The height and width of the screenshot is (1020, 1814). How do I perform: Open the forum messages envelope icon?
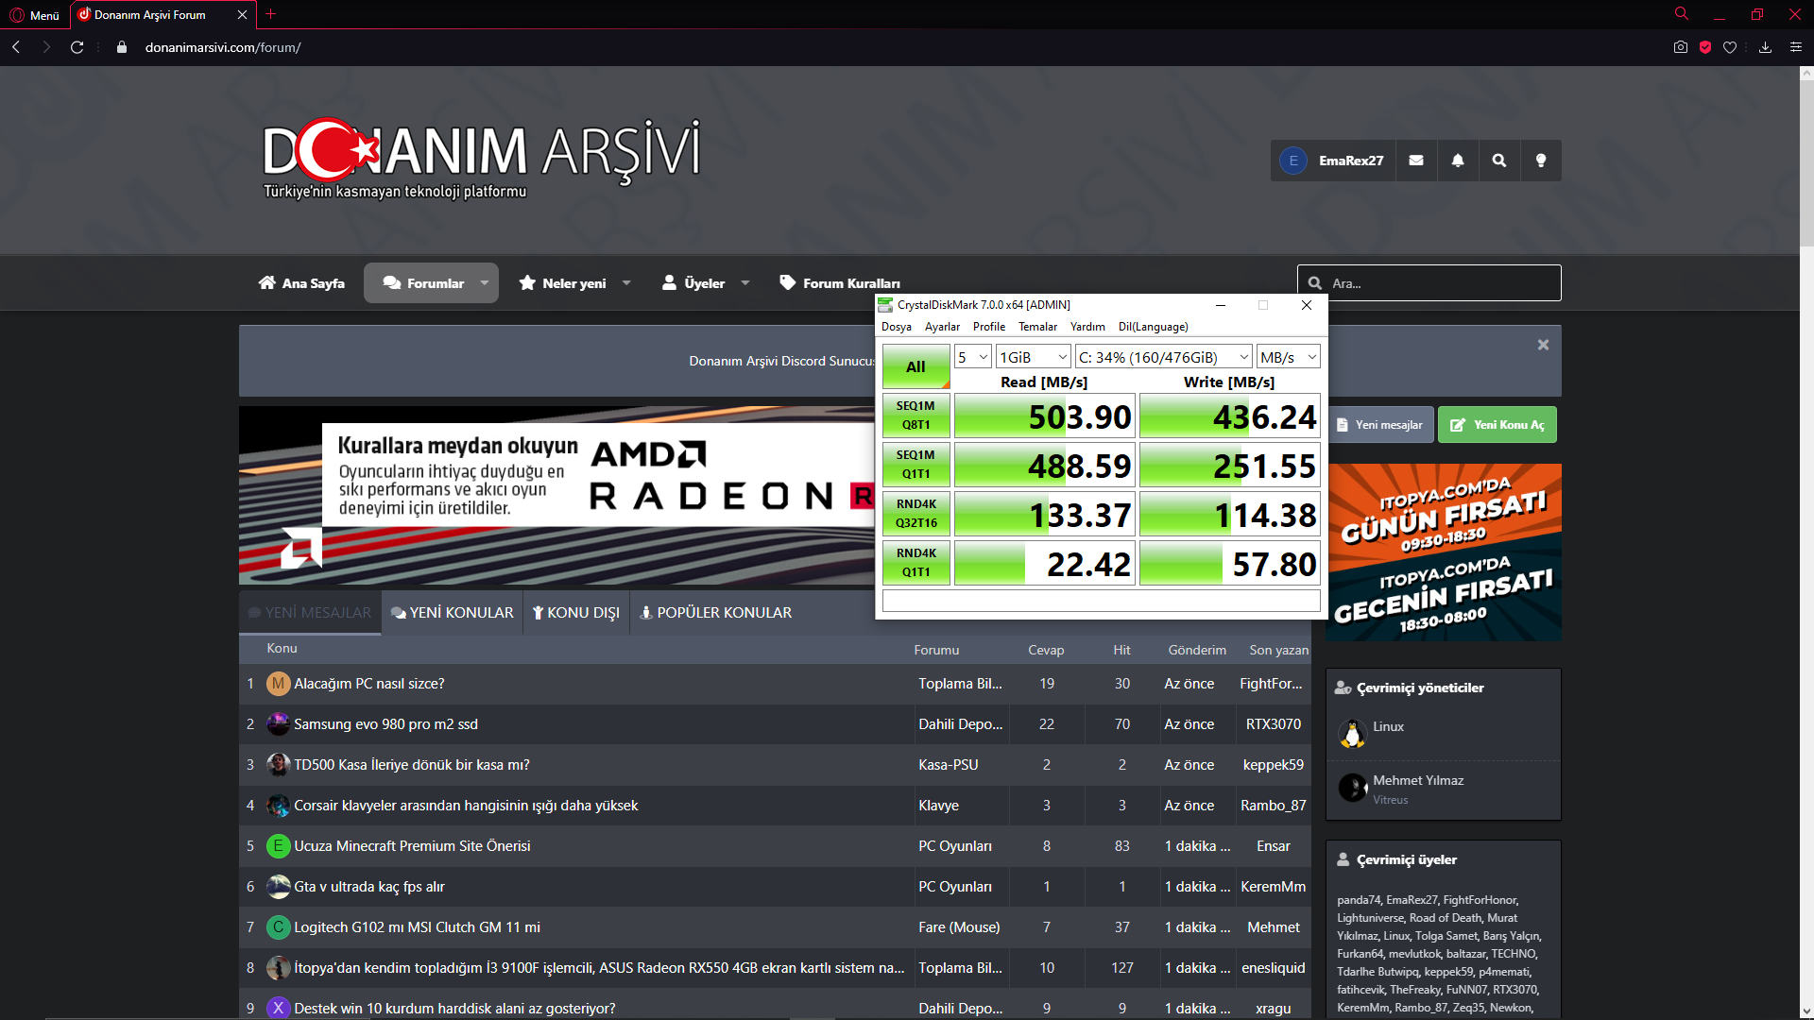point(1415,161)
